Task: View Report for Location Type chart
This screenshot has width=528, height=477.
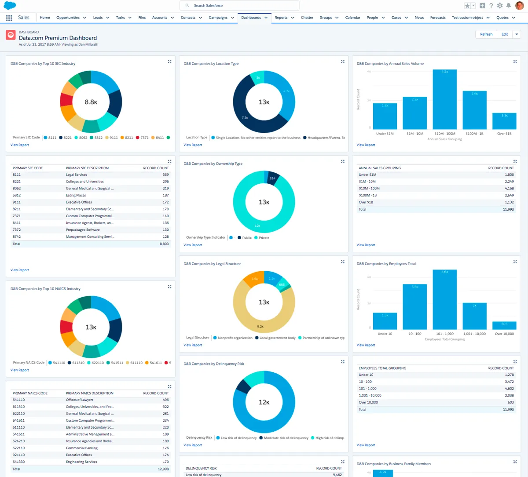Action: 193,145
